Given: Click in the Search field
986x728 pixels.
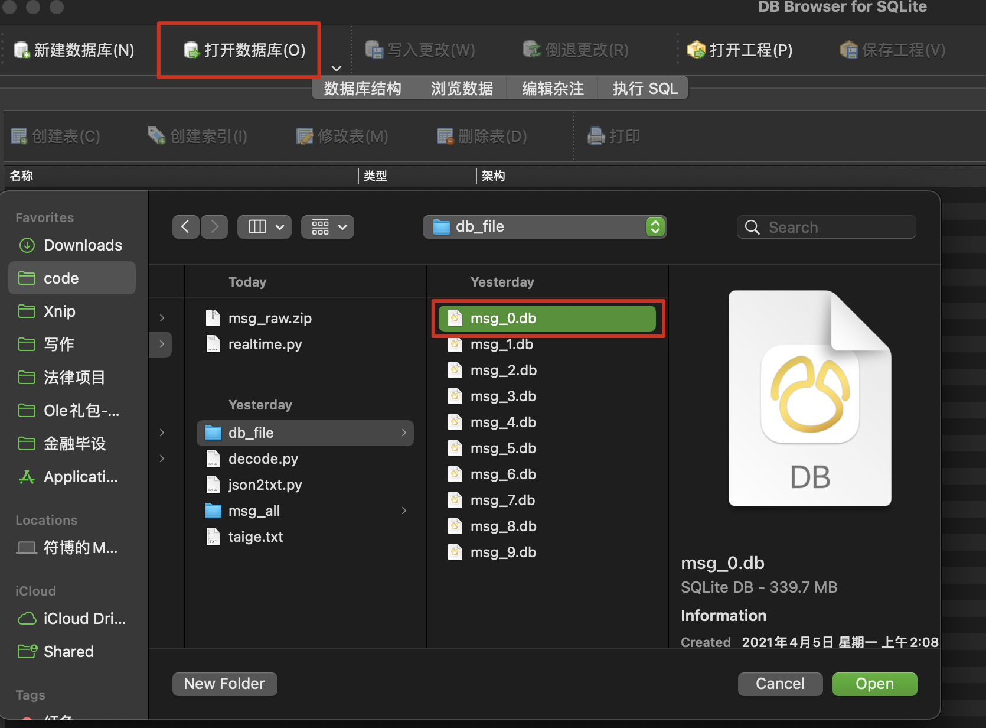Looking at the screenshot, I should (832, 227).
